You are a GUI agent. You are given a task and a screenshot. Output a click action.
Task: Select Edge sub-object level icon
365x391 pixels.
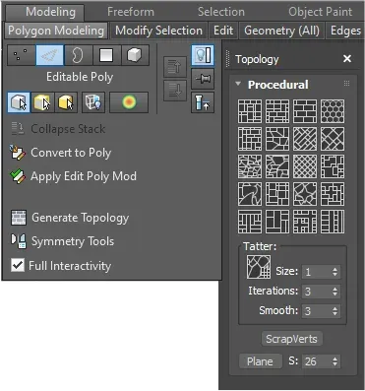coord(49,55)
